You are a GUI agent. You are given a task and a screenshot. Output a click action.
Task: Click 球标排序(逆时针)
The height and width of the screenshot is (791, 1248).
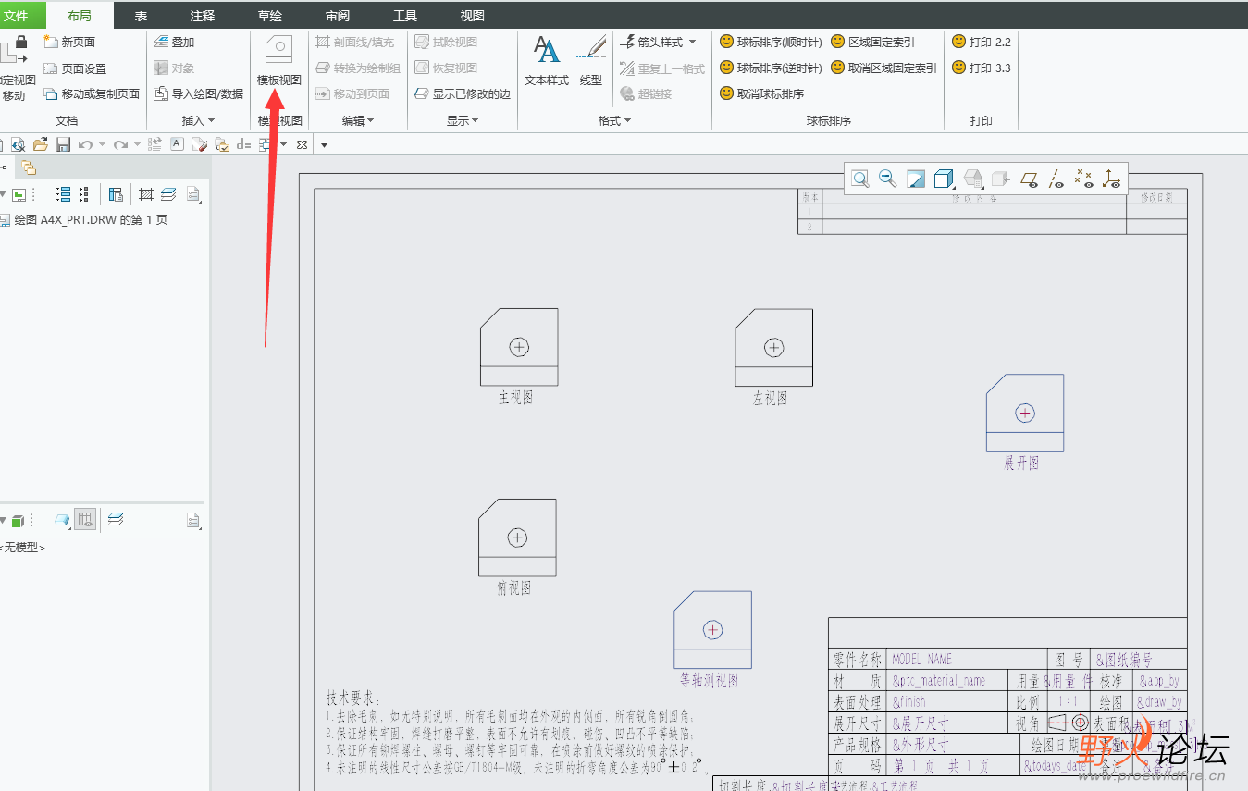(x=771, y=68)
